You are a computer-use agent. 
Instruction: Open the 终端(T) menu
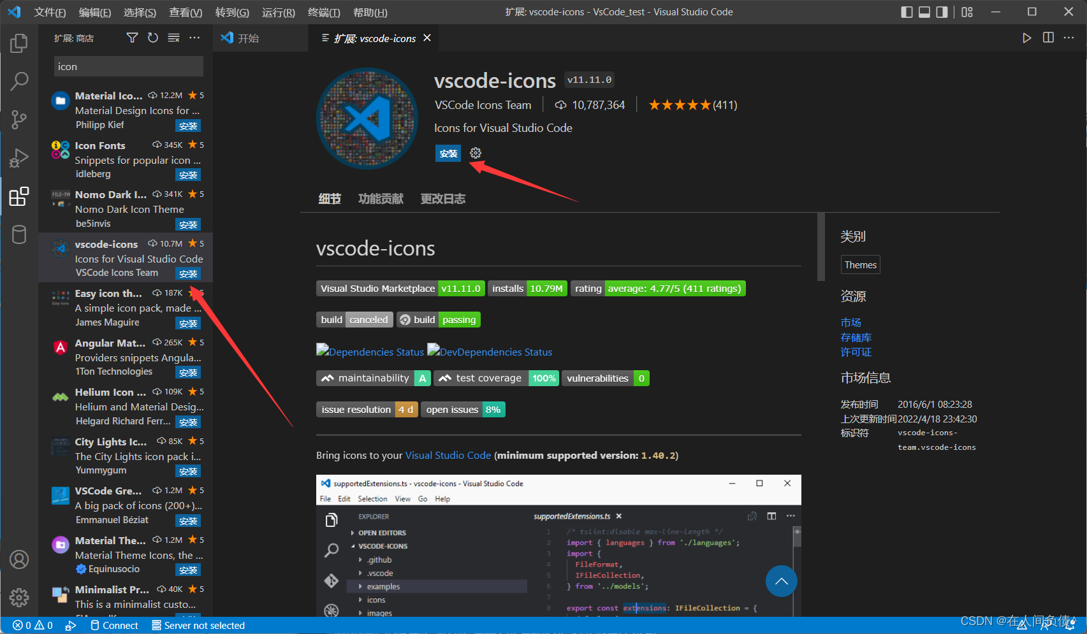click(324, 12)
